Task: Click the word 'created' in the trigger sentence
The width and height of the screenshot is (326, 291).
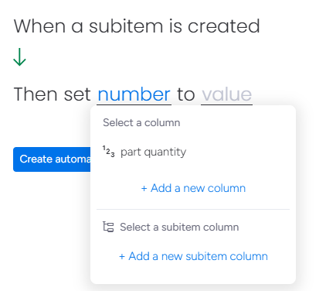Action: (x=224, y=26)
